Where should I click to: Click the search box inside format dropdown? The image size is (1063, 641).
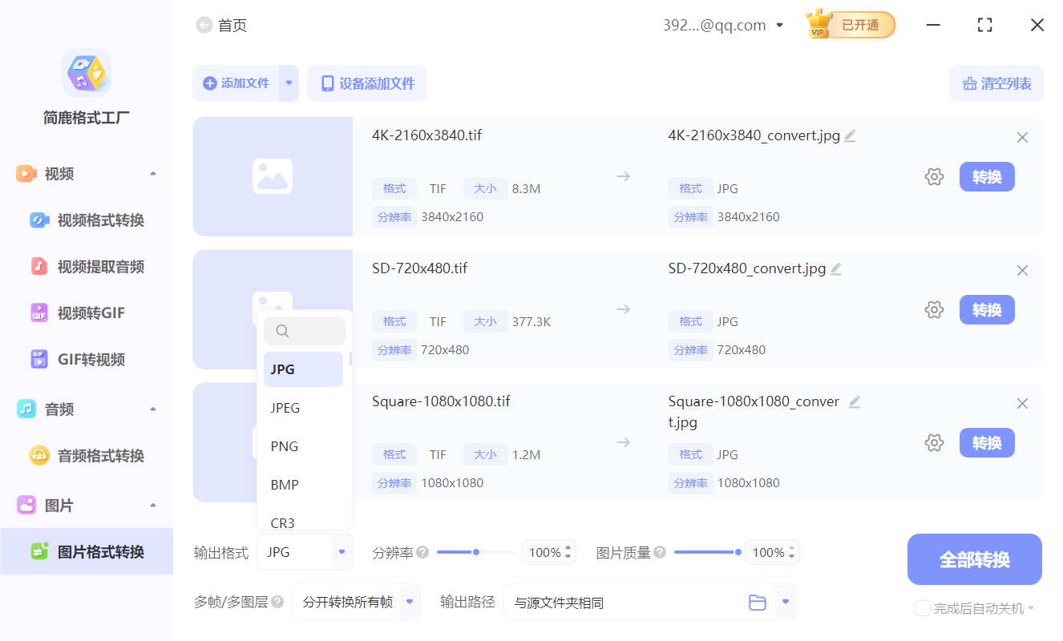(305, 330)
